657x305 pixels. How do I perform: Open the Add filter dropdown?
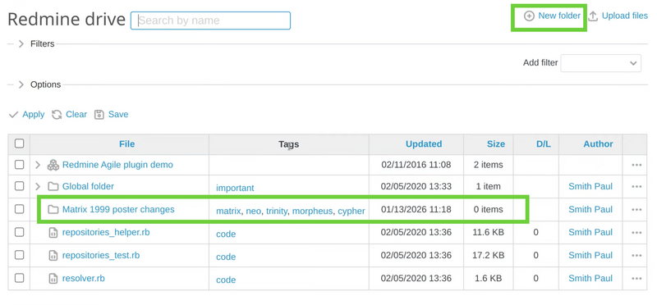tap(601, 63)
